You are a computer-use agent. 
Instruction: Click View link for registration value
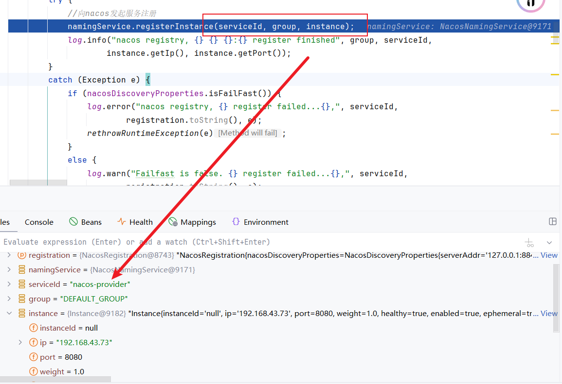[549, 255]
